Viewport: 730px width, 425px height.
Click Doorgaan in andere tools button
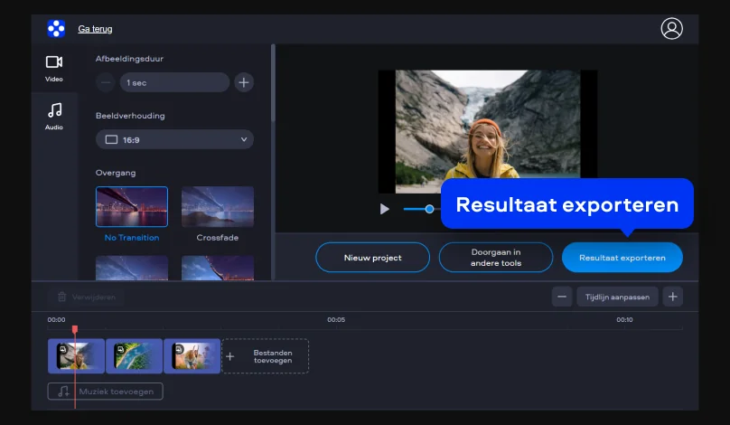coord(495,258)
